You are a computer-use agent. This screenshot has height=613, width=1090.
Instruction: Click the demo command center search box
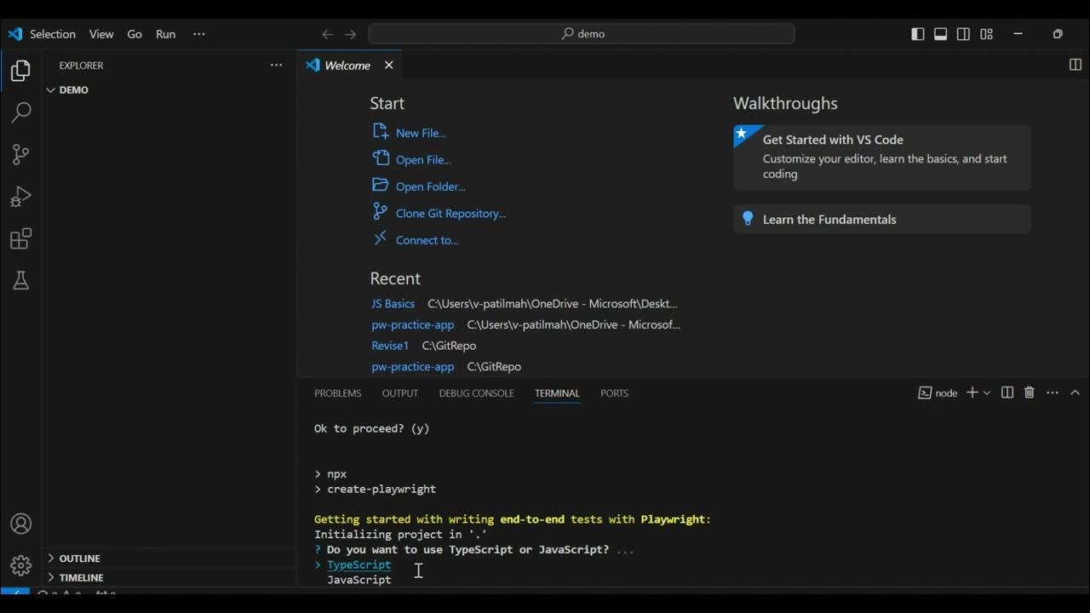(x=582, y=34)
